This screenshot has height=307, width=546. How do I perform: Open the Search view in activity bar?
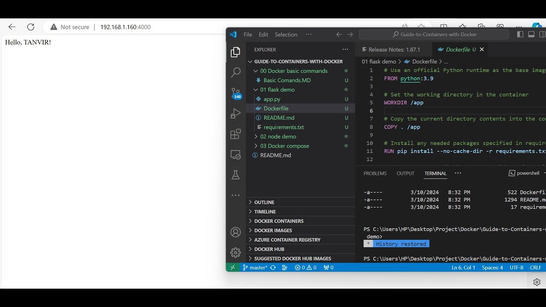click(235, 72)
